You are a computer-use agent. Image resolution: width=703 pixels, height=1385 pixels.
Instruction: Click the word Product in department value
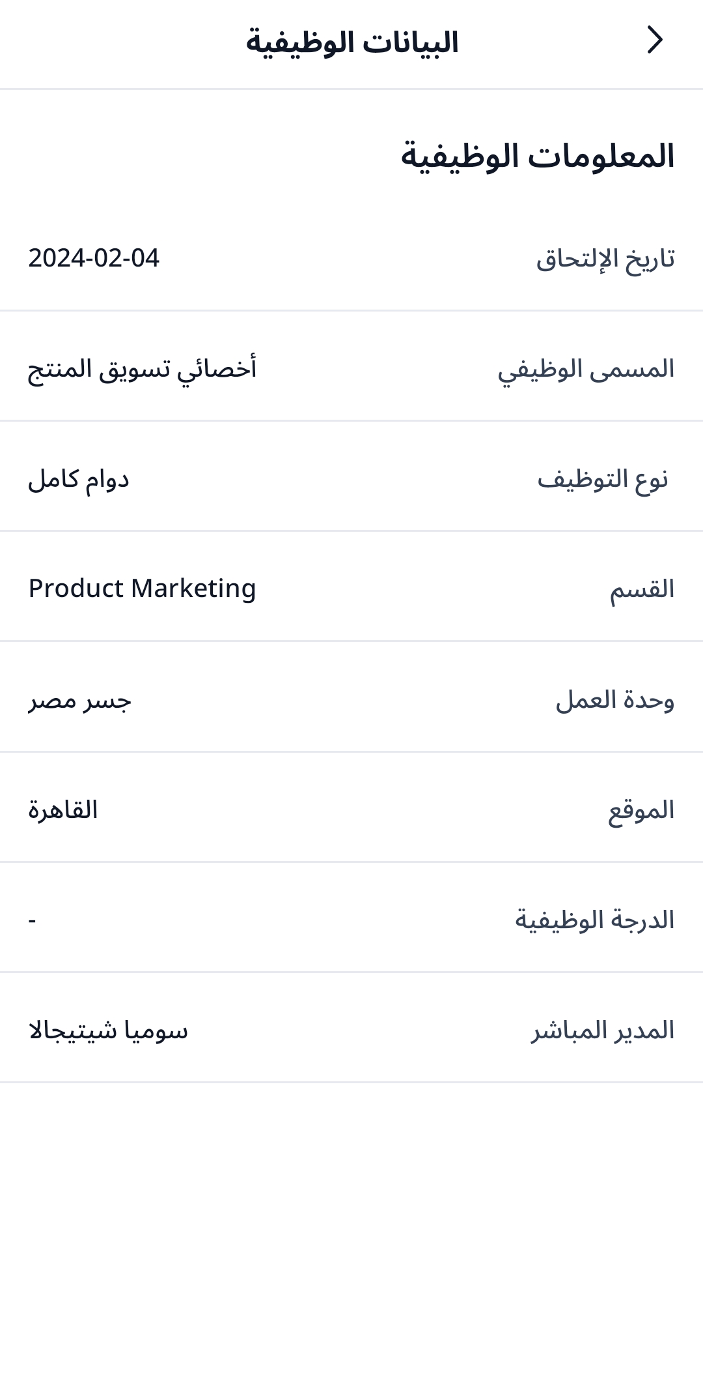point(76,589)
